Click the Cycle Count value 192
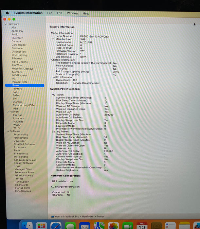 pyautogui.click(x=75, y=80)
